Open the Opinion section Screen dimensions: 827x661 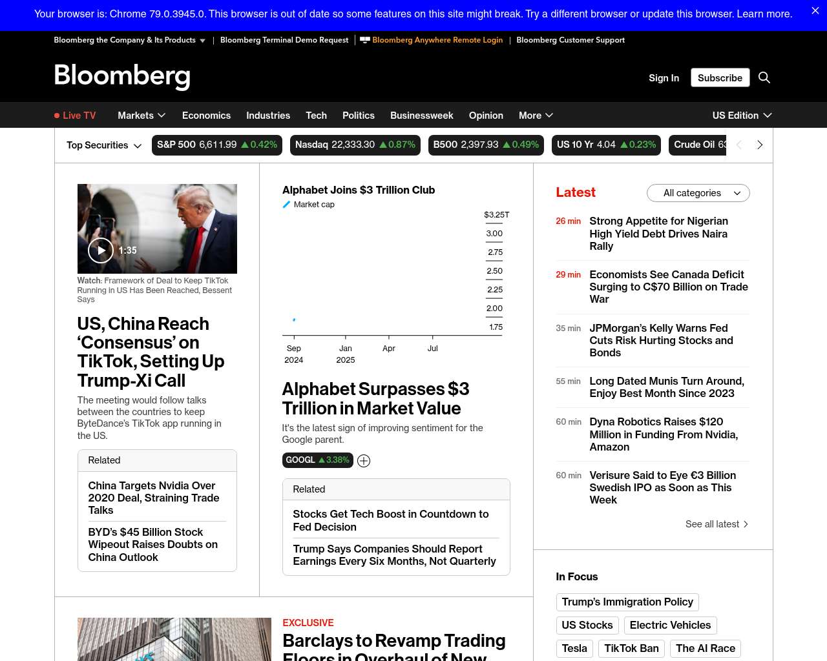(x=486, y=116)
